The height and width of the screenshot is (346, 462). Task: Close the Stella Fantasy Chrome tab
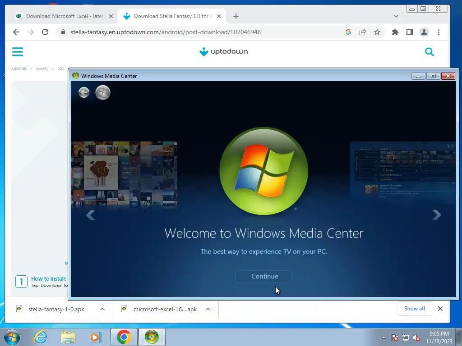tap(219, 16)
